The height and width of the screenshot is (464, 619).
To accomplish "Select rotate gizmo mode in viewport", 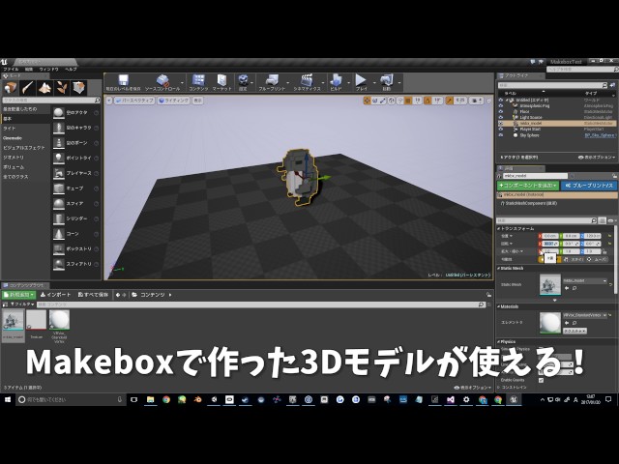I will [x=374, y=101].
